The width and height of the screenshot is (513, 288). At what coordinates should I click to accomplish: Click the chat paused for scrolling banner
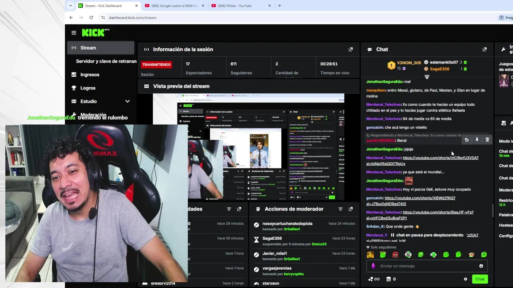(426, 235)
